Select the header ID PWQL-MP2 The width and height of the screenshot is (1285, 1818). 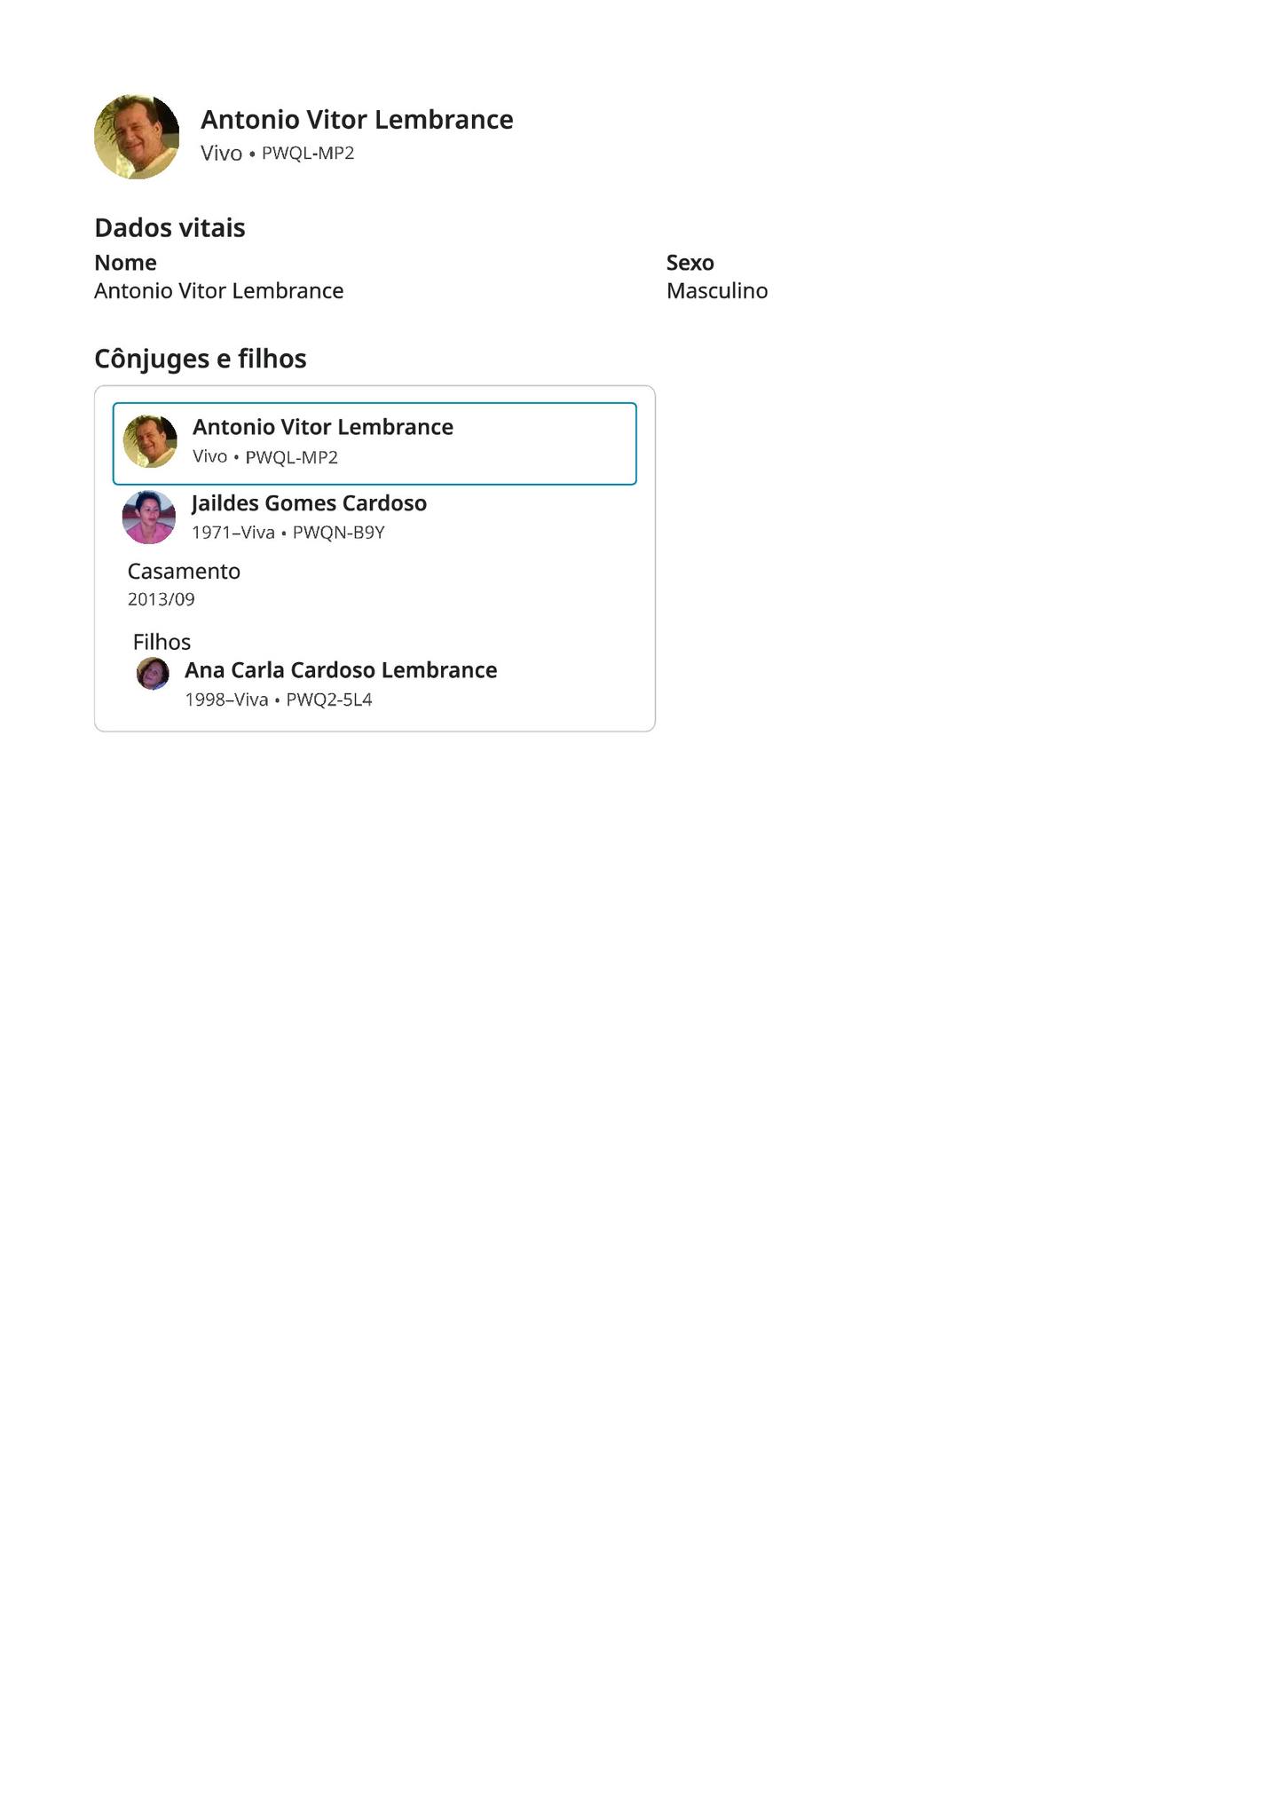tap(308, 153)
